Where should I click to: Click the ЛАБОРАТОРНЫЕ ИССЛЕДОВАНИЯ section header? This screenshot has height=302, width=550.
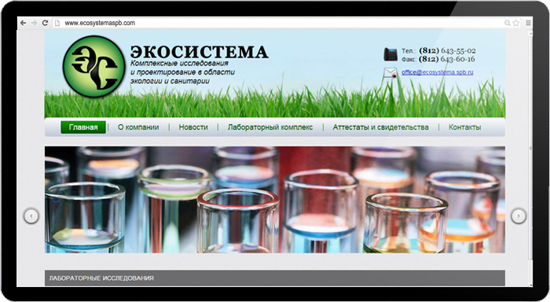(x=275, y=278)
